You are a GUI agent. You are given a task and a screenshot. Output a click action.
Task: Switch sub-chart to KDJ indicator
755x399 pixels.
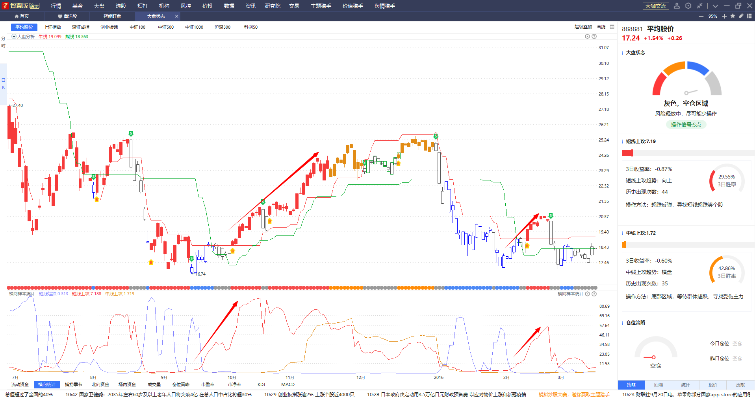[261, 384]
